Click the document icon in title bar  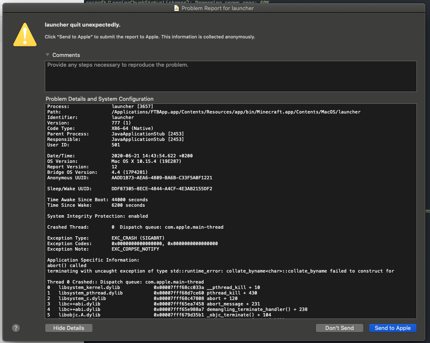pyautogui.click(x=177, y=8)
